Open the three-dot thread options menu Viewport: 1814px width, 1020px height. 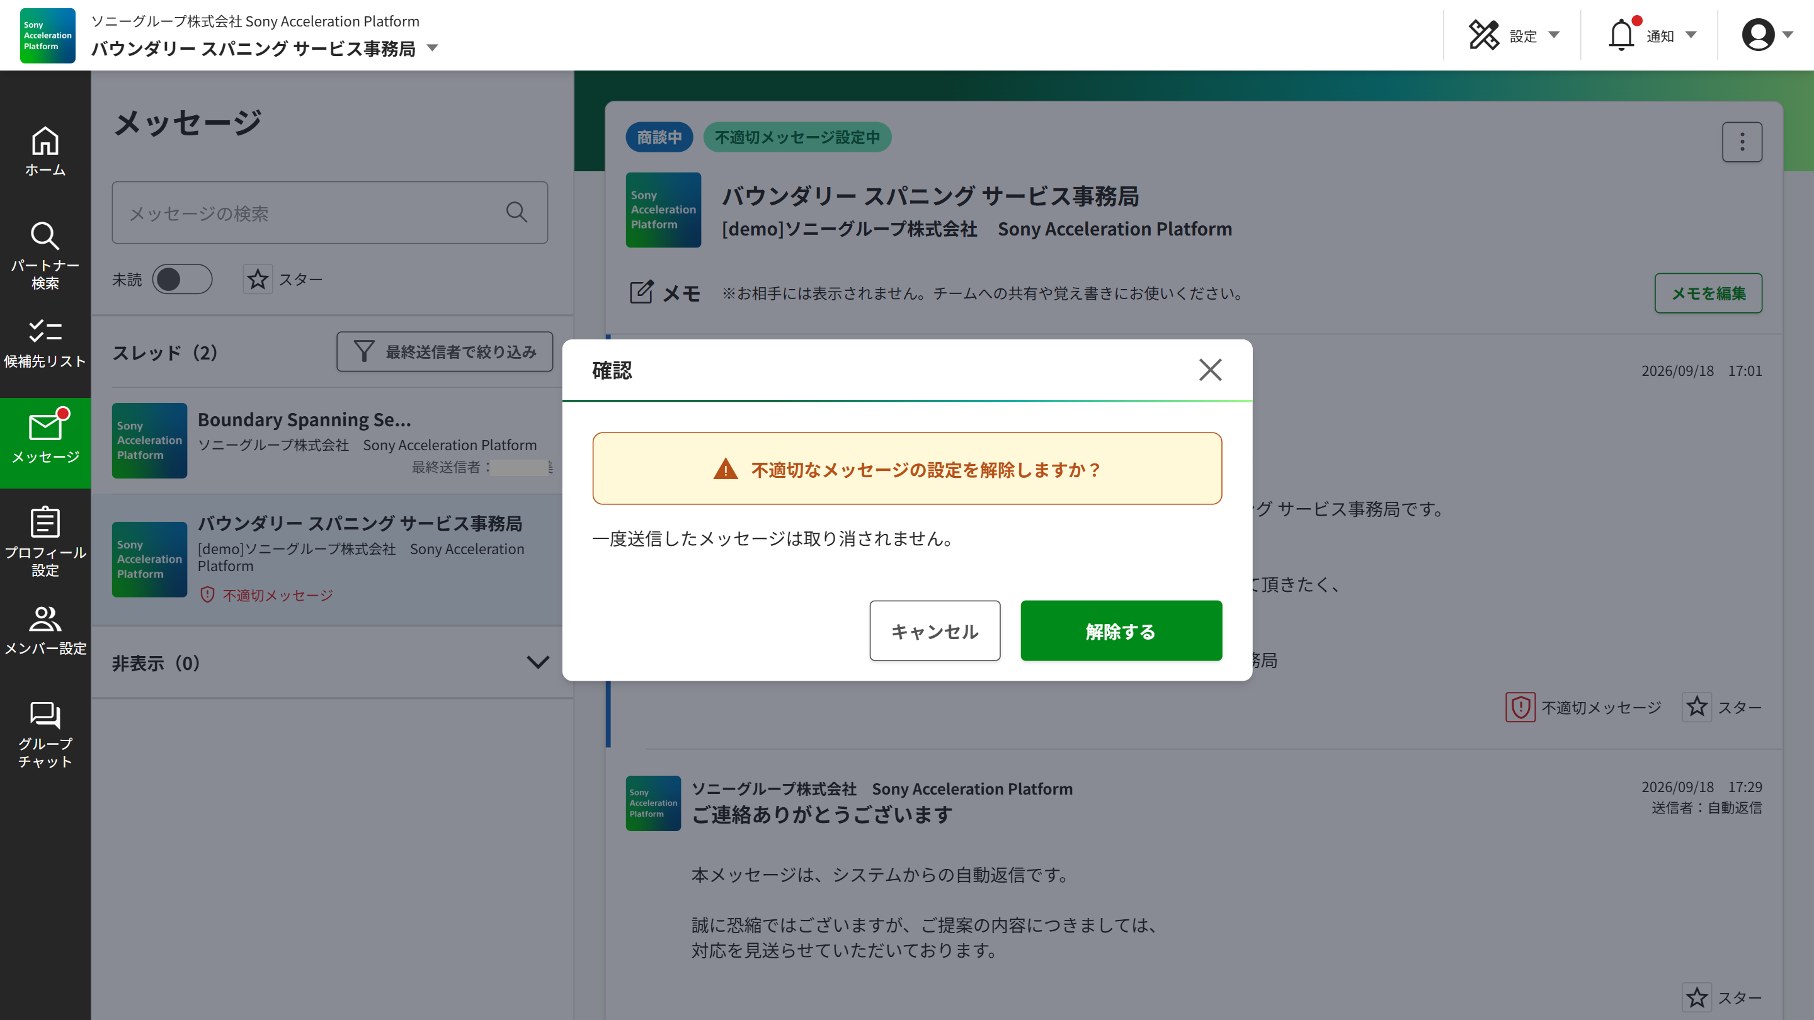click(1742, 142)
